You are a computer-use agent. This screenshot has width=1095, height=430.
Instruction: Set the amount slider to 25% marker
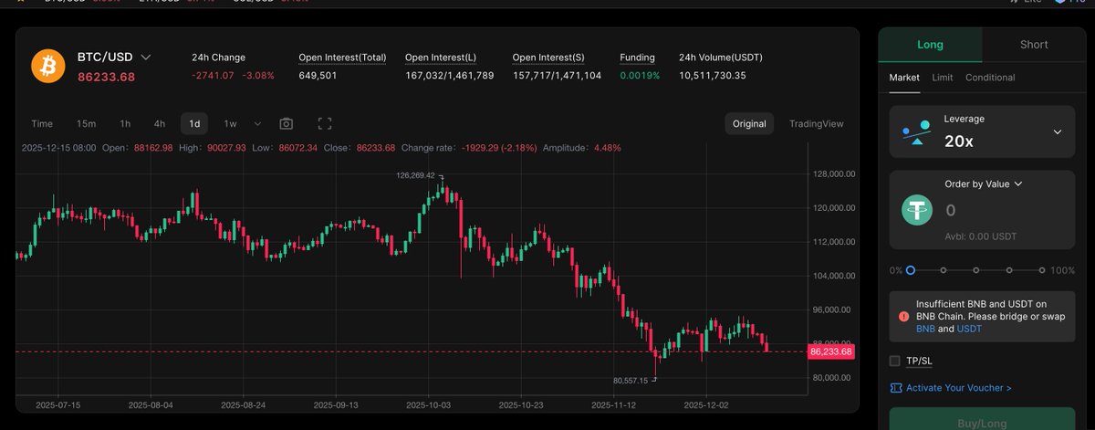click(944, 270)
